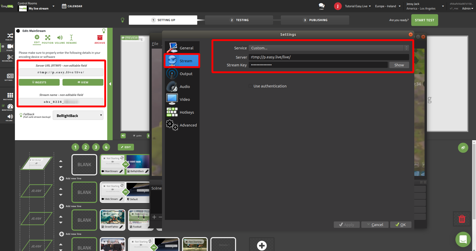Click the link diamond between MainStream and BeRightBack

[x=125, y=164]
